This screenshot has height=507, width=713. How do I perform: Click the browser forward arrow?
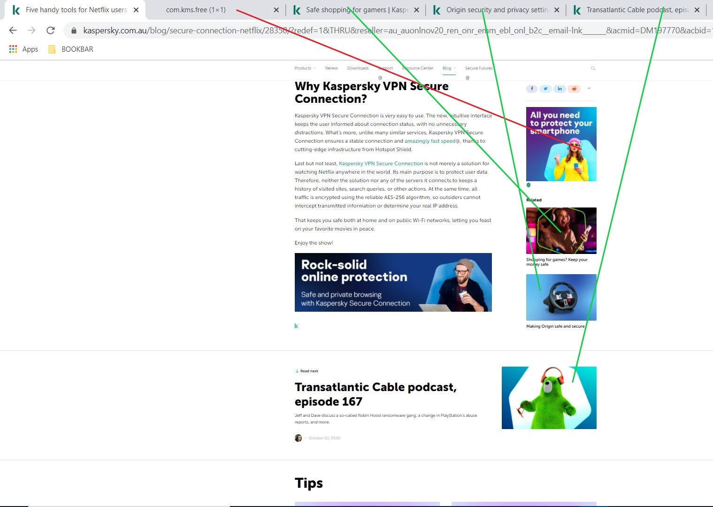31,31
